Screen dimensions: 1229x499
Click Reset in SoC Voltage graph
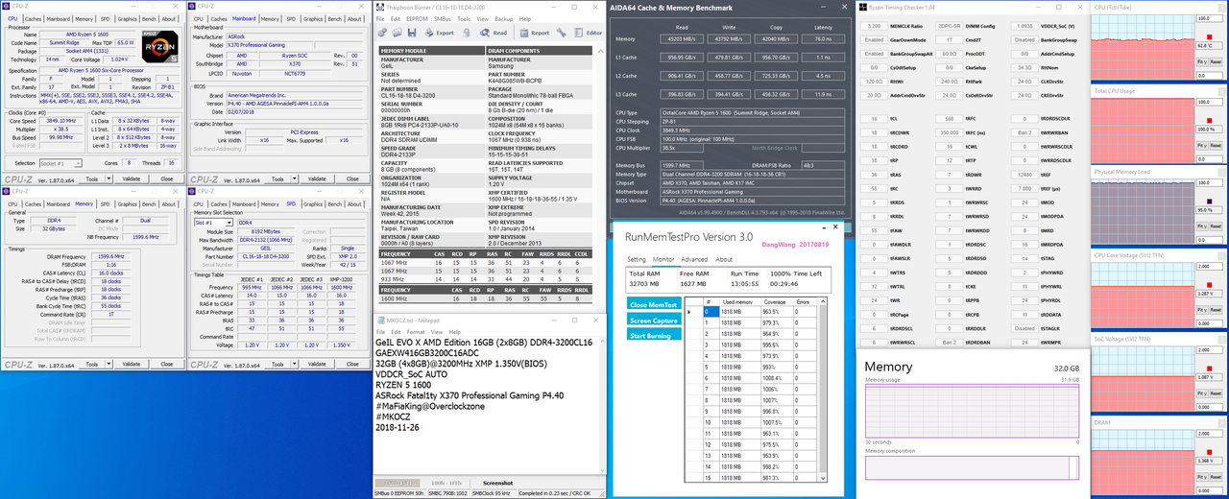(1215, 395)
